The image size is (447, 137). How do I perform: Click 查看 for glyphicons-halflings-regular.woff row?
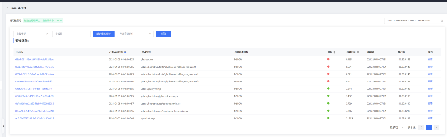[430, 74]
